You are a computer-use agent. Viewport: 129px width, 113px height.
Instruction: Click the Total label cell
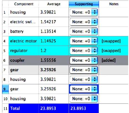tap(24, 108)
